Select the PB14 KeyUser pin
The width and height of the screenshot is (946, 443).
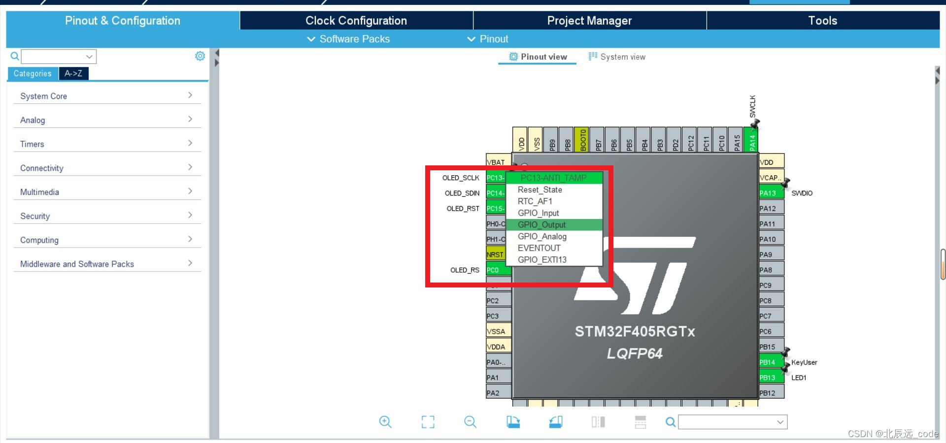[772, 362]
